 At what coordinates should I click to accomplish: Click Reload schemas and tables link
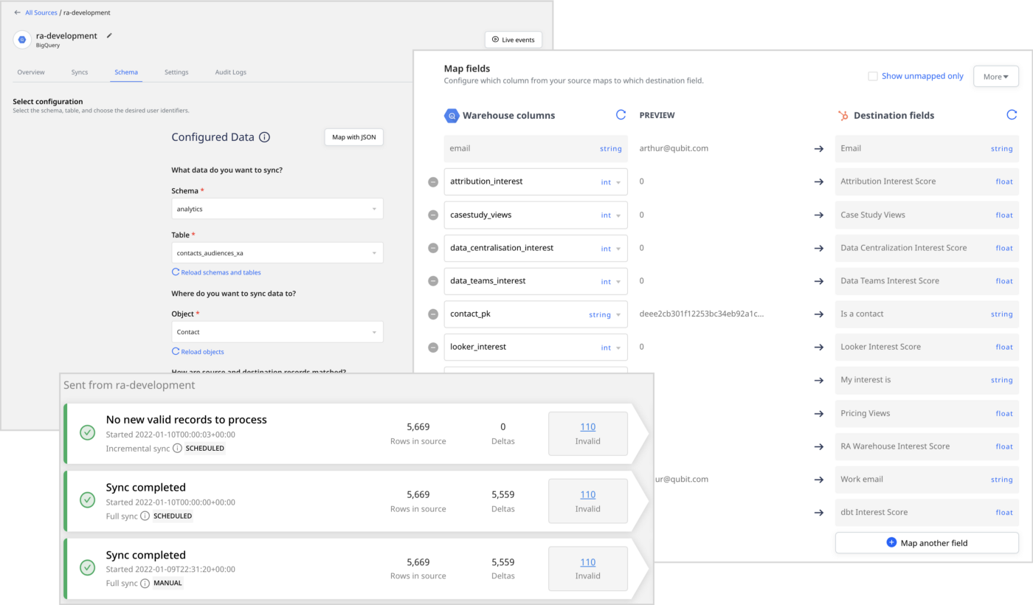pyautogui.click(x=220, y=272)
